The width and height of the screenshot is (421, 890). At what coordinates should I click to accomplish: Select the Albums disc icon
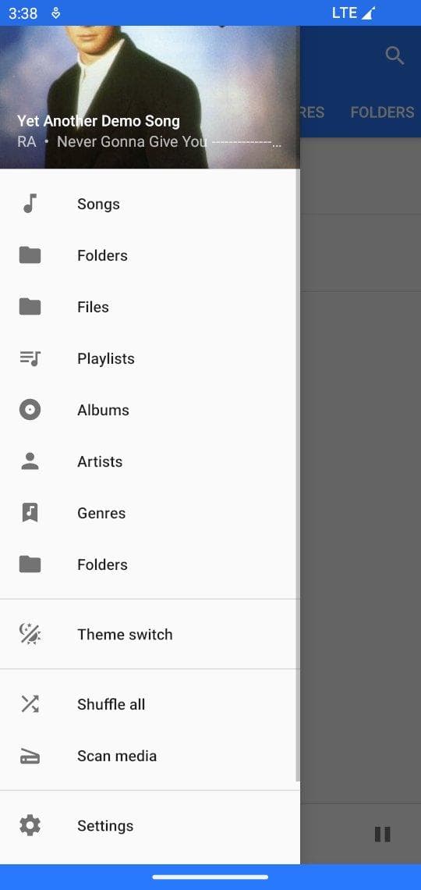(x=30, y=410)
